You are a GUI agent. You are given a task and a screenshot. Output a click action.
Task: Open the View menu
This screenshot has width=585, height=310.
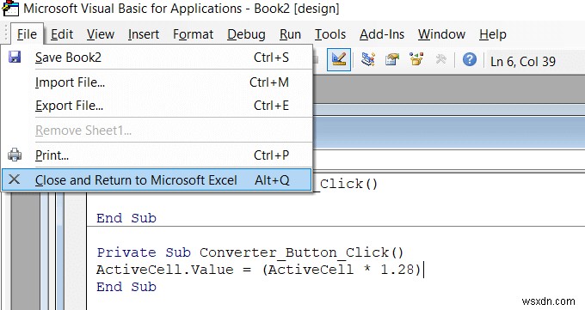coord(101,34)
